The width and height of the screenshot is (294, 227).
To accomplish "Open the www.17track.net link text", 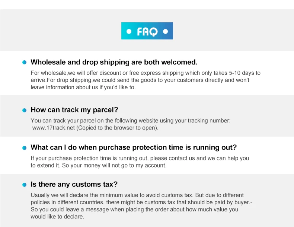I will [54, 128].
